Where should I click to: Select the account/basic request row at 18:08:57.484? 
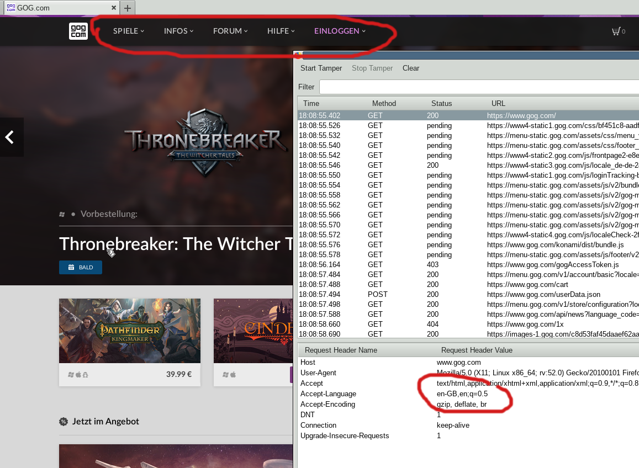tap(468, 274)
